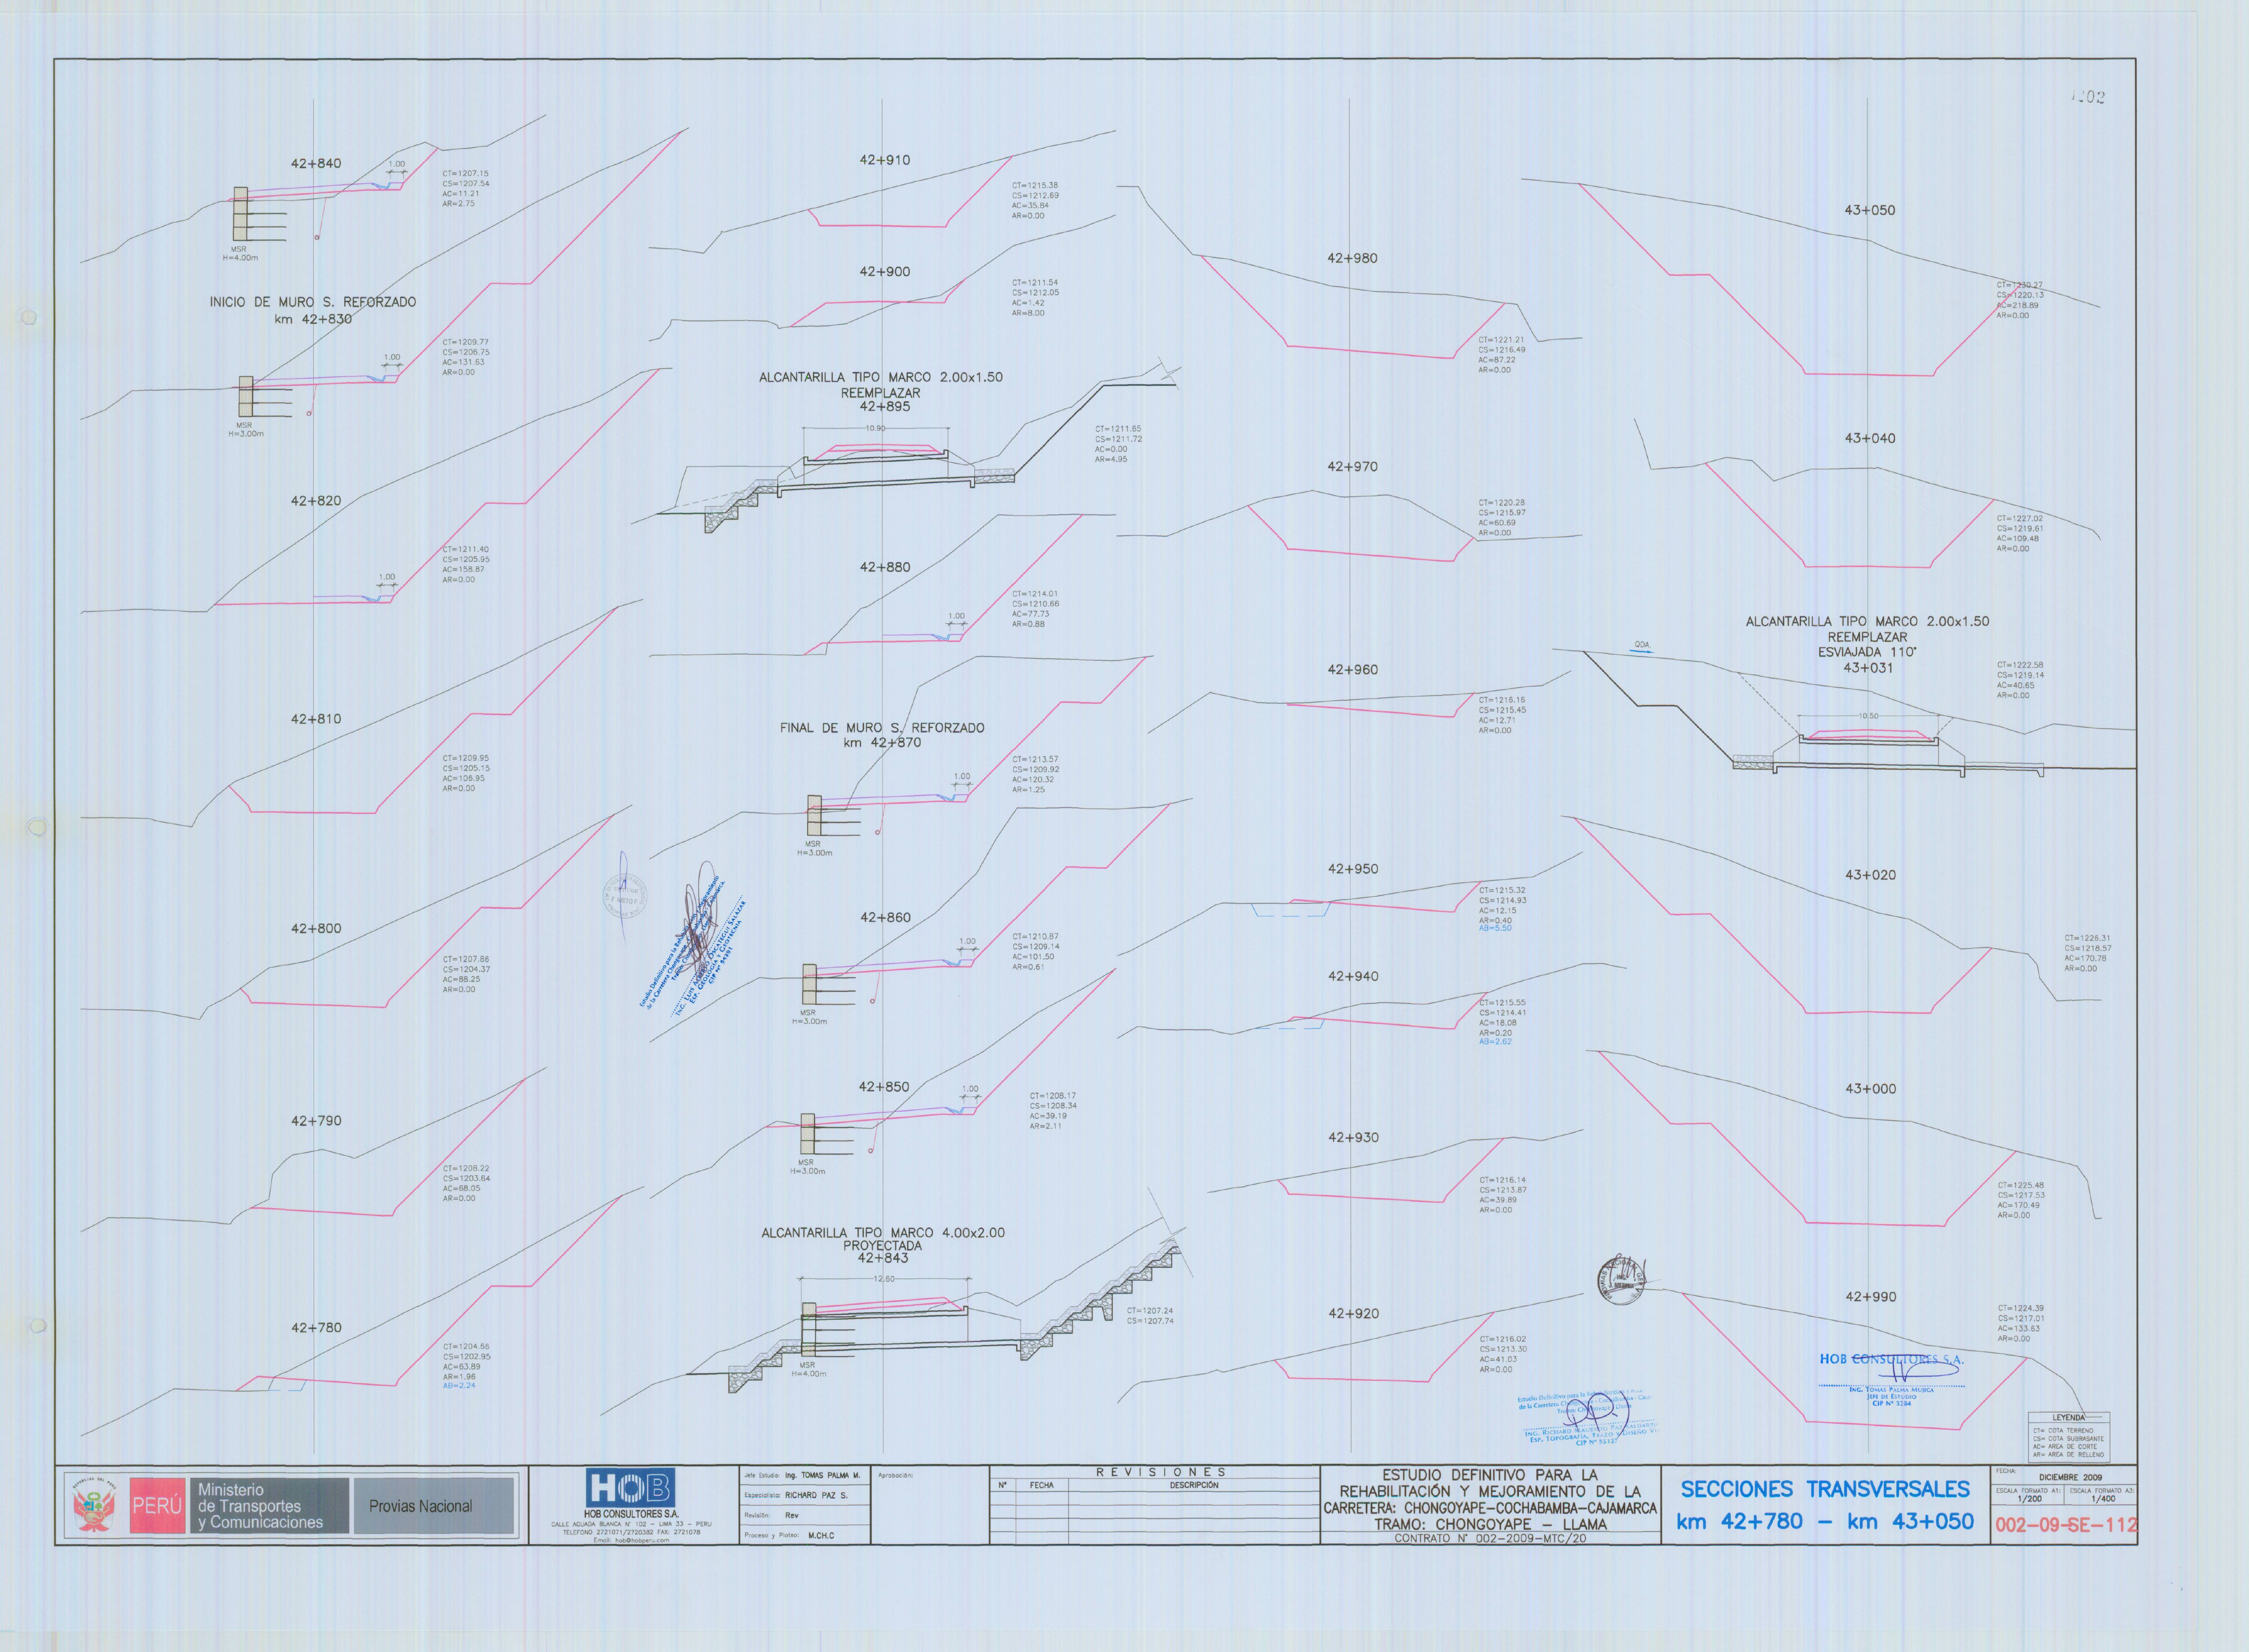This screenshot has height=1652, width=2249.
Task: Click 'Ministerio de Transportes y Comunicaciones' text
Action: tap(260, 1506)
